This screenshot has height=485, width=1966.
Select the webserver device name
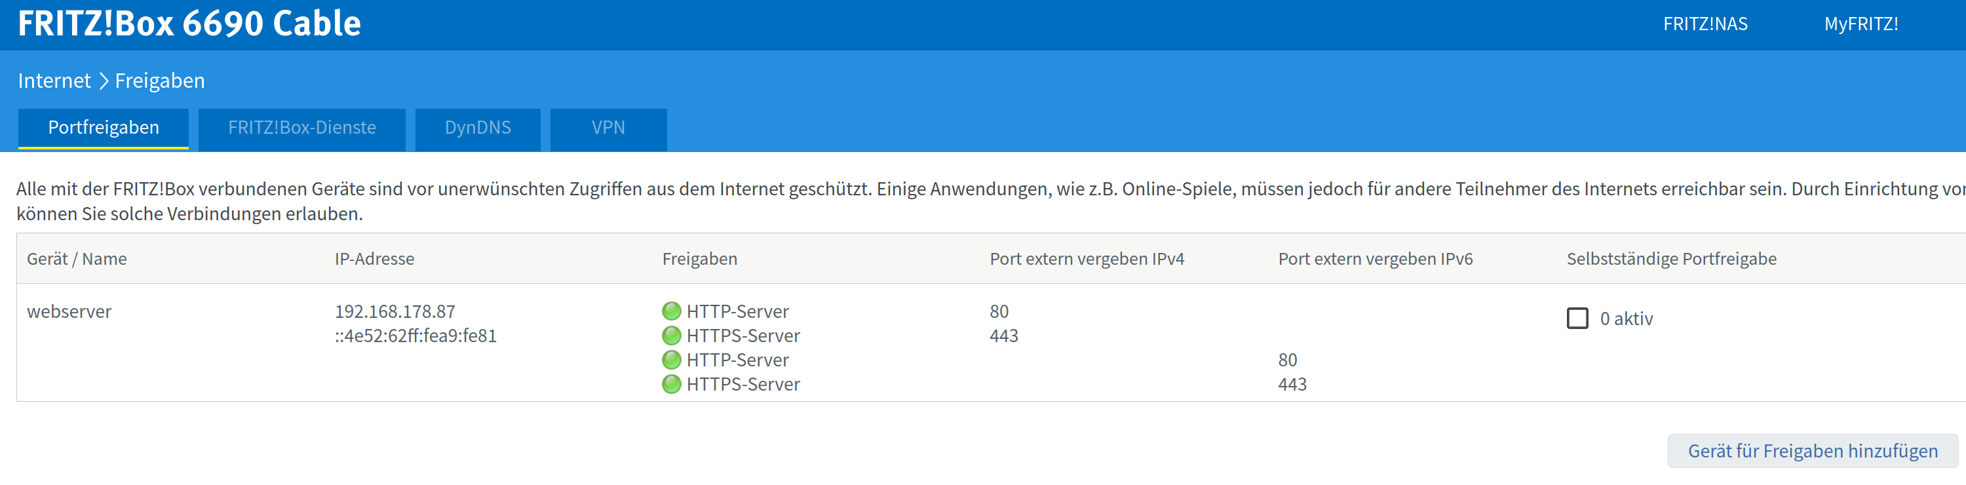tap(69, 311)
